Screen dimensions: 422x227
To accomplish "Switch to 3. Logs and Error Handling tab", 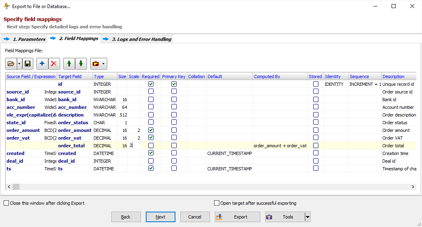I will 137,39.
